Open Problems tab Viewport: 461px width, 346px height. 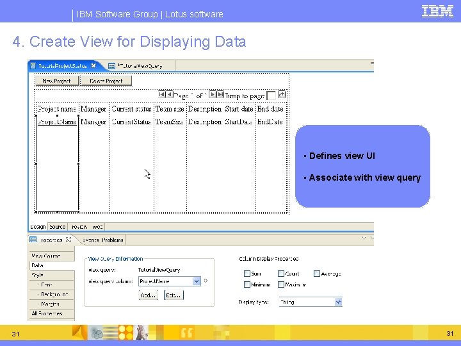(x=113, y=240)
